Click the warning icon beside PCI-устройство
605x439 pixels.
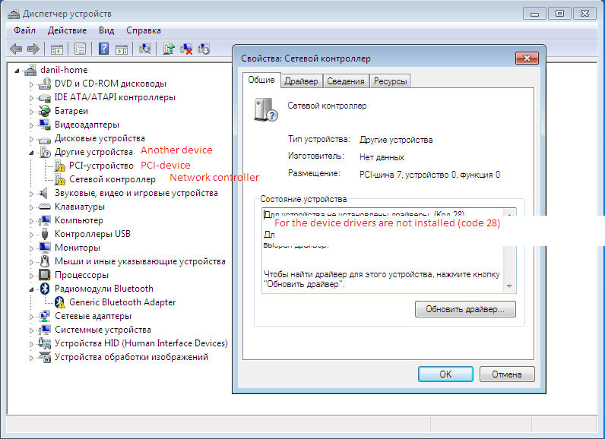click(59, 166)
